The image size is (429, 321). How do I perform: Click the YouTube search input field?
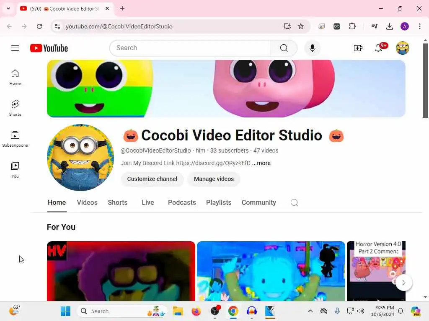coord(190,48)
